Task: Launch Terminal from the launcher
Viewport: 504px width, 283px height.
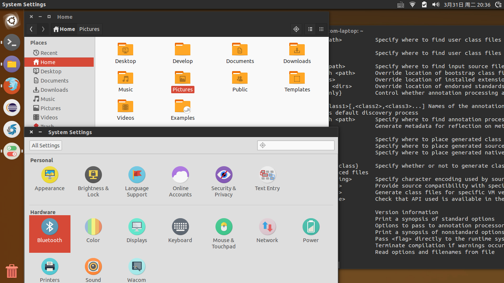Action: 12,42
